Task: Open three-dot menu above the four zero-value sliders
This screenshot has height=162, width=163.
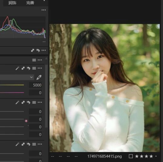Action: point(40,103)
